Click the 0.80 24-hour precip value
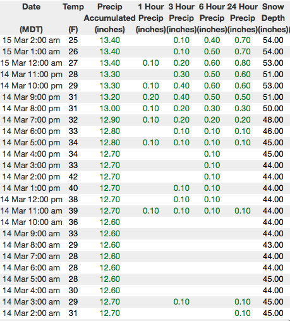290x321 pixels. tap(243, 63)
